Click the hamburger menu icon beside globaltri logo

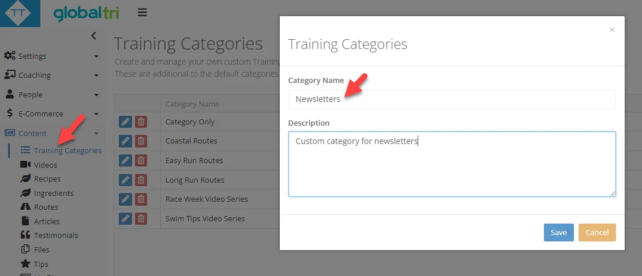point(142,13)
